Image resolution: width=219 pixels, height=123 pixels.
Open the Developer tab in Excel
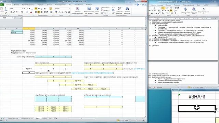(78, 4)
